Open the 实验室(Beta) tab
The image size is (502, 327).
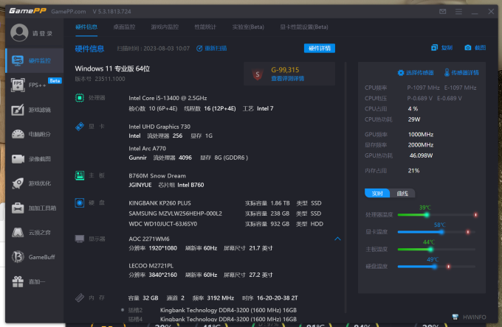248,27
